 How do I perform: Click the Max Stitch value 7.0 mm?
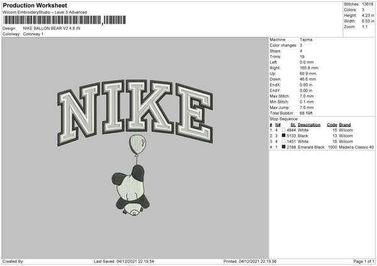[x=307, y=96]
